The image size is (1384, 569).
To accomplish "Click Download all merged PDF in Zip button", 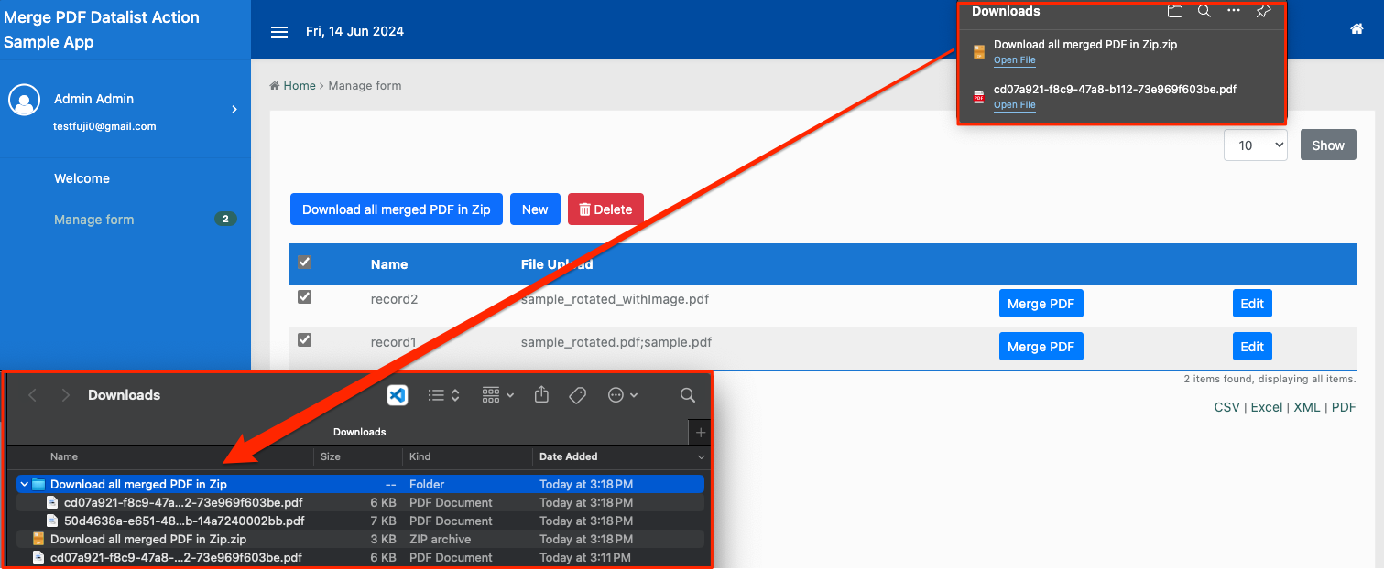I will pos(396,209).
